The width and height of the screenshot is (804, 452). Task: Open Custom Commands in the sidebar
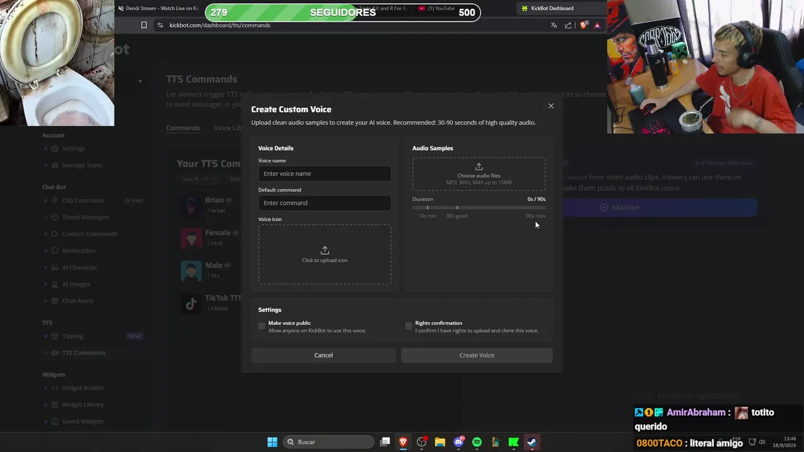pos(90,234)
